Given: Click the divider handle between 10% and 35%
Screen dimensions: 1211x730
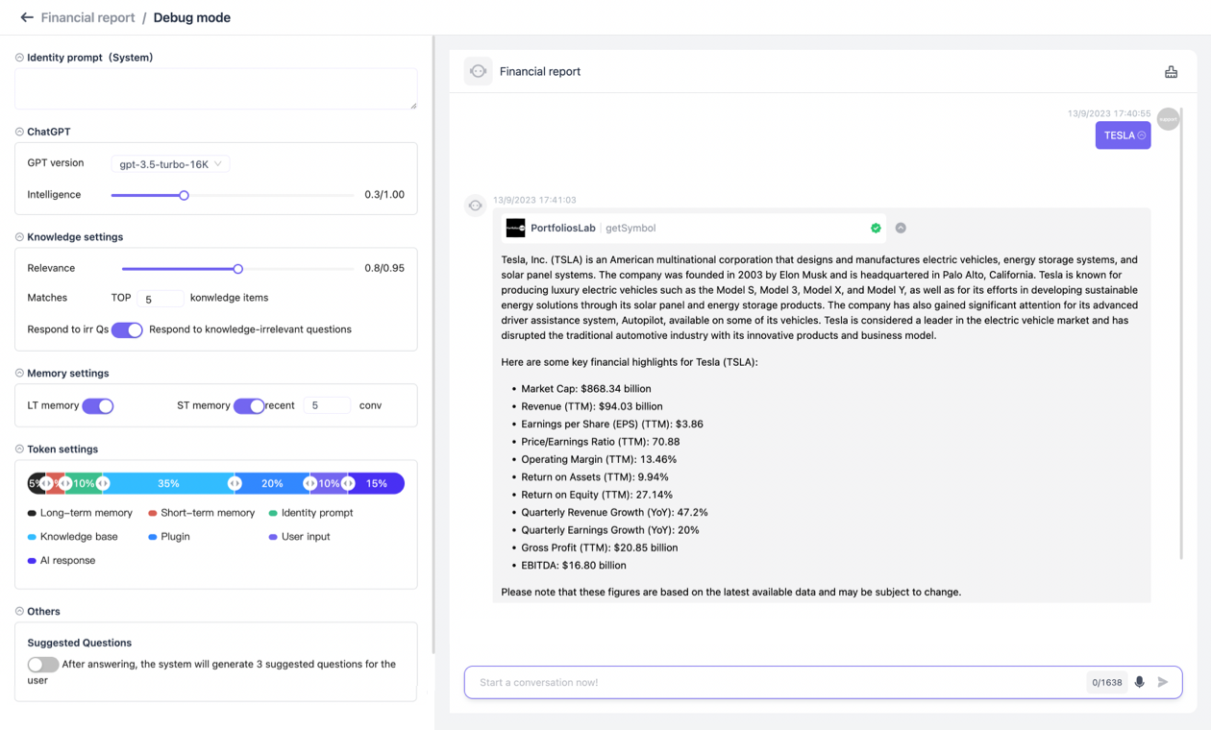Looking at the screenshot, I should 103,483.
